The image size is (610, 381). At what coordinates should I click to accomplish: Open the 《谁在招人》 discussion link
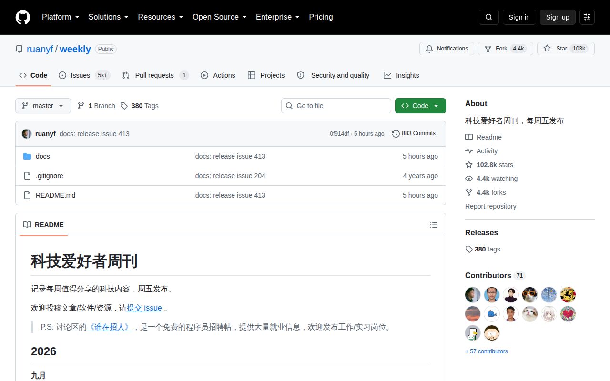[109, 327]
